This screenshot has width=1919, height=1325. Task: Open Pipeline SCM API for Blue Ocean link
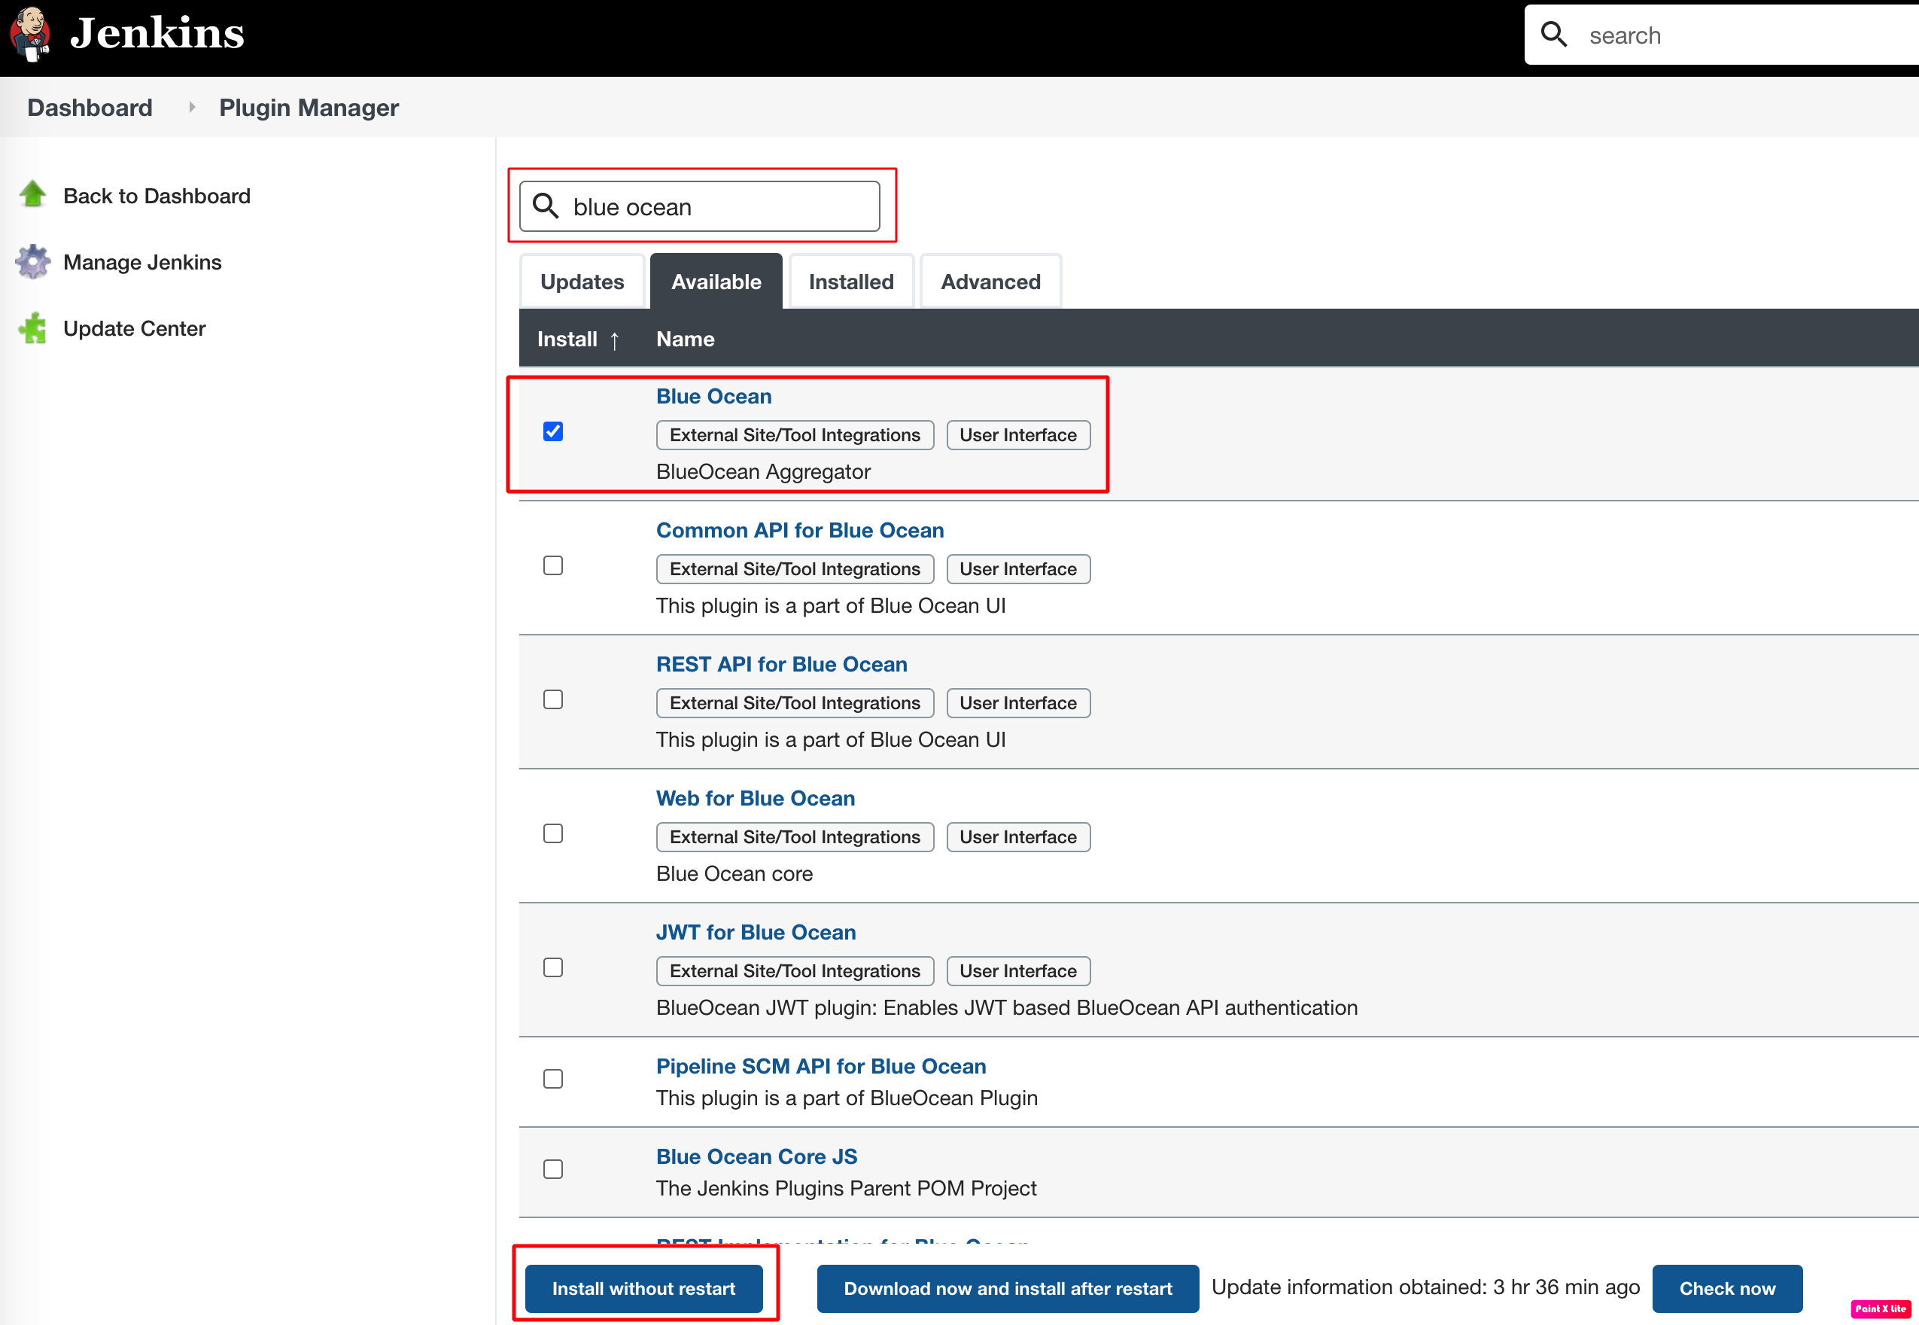[x=821, y=1066]
